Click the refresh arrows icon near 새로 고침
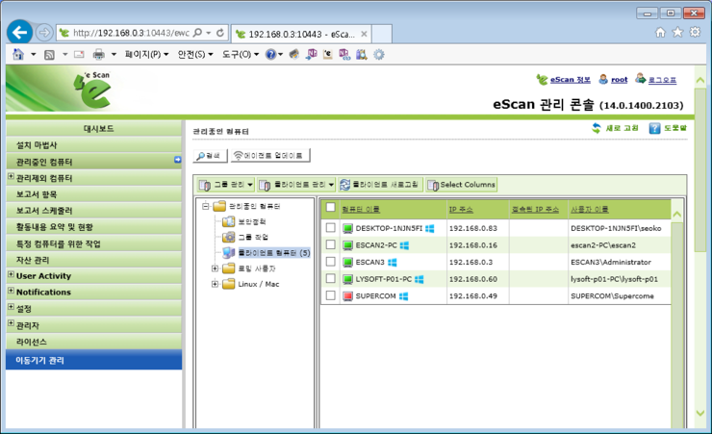Viewport: 712px width, 434px height. [597, 129]
